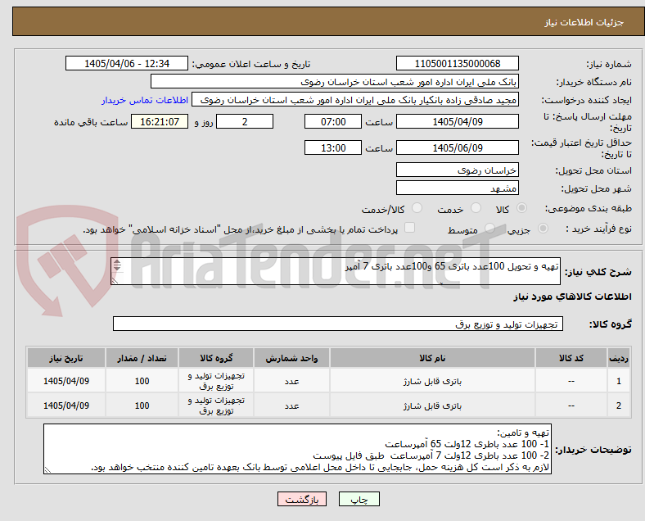
Task: Click the unit عدد in row 2
Action: point(291,405)
